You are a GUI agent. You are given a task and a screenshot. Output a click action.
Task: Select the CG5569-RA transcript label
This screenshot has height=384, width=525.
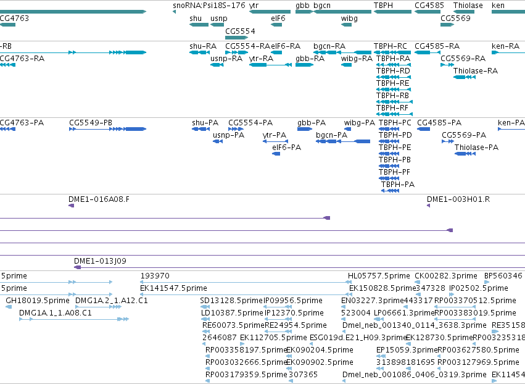pos(463,58)
